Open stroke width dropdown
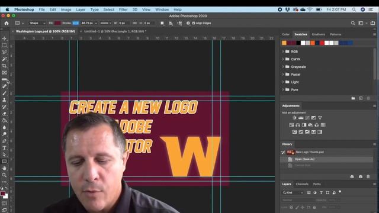379x213 pixels. pyautogui.click(x=96, y=23)
